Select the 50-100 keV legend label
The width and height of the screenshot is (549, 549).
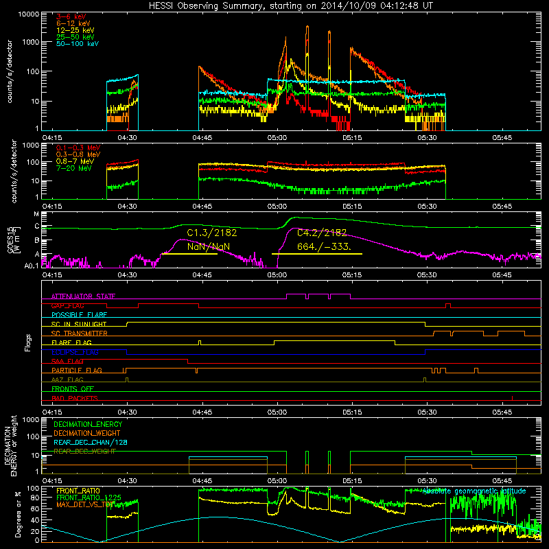coord(78,44)
